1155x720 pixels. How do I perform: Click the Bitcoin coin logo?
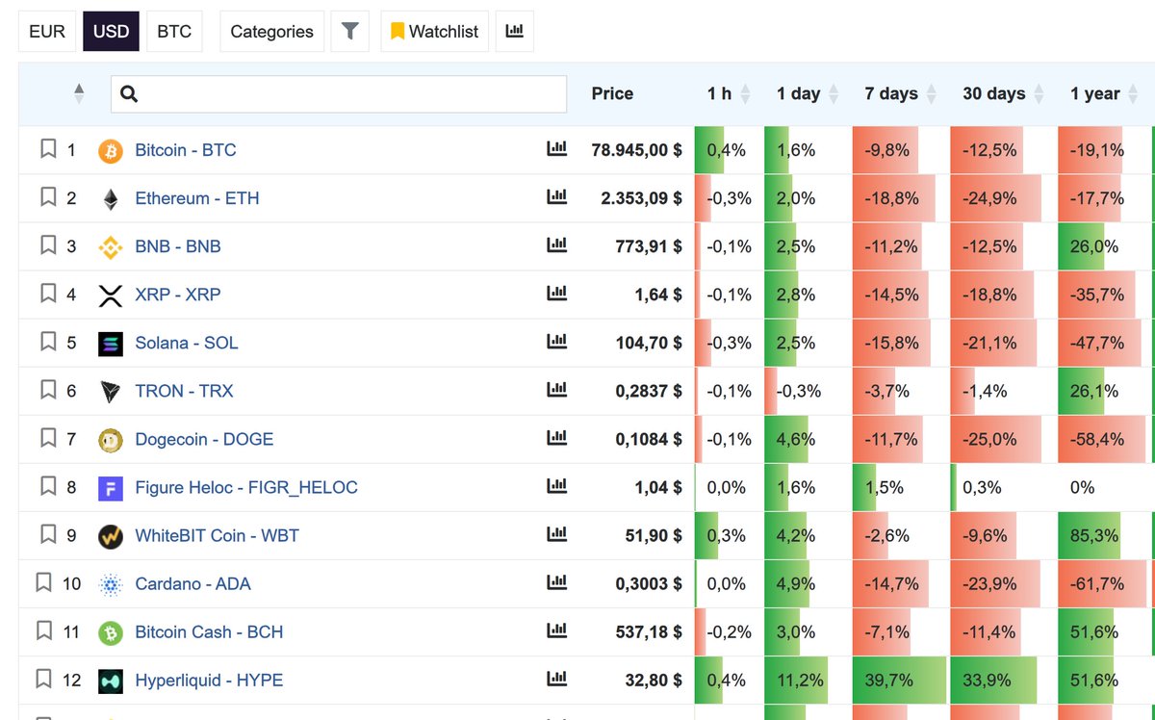coord(111,151)
